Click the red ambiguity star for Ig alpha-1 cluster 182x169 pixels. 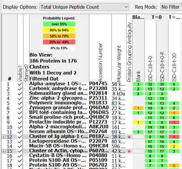tap(129, 137)
